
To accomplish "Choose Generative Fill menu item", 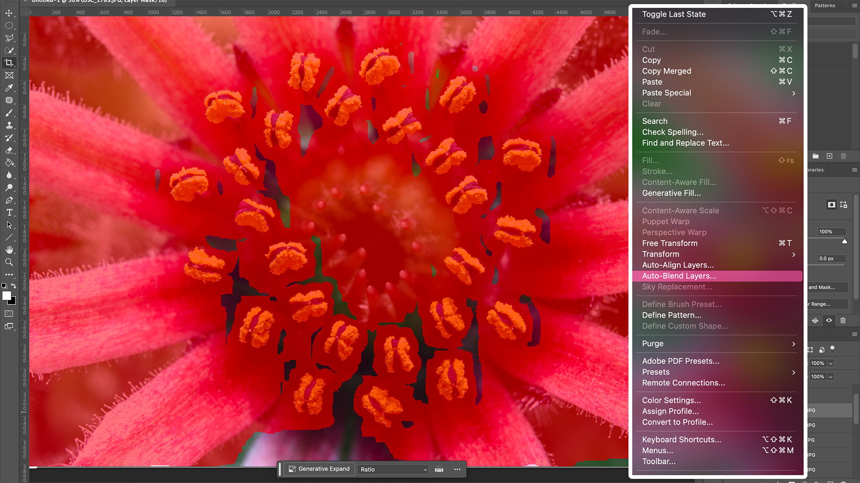I will pos(717,193).
